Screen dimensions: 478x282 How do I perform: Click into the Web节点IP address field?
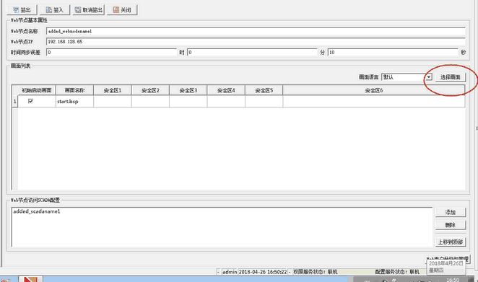click(x=256, y=42)
